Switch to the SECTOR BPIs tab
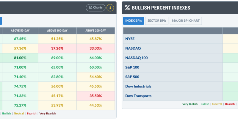238x119 pixels. (157, 21)
